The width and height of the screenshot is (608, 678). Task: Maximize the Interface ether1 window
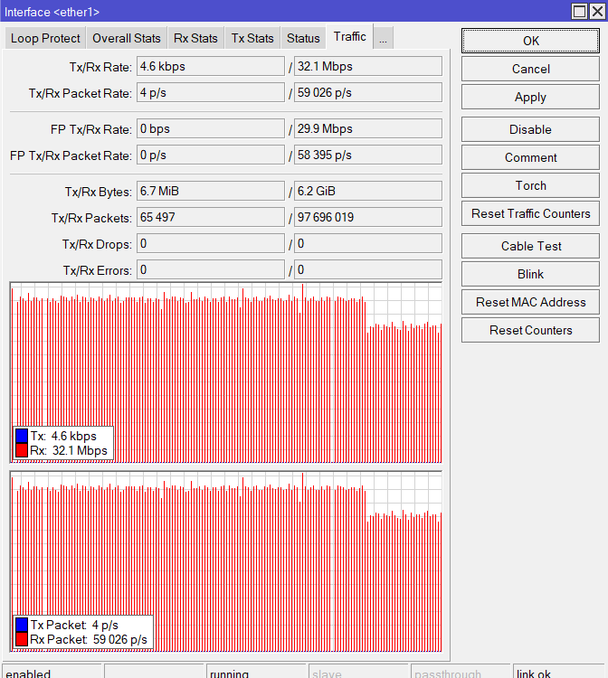pos(579,11)
